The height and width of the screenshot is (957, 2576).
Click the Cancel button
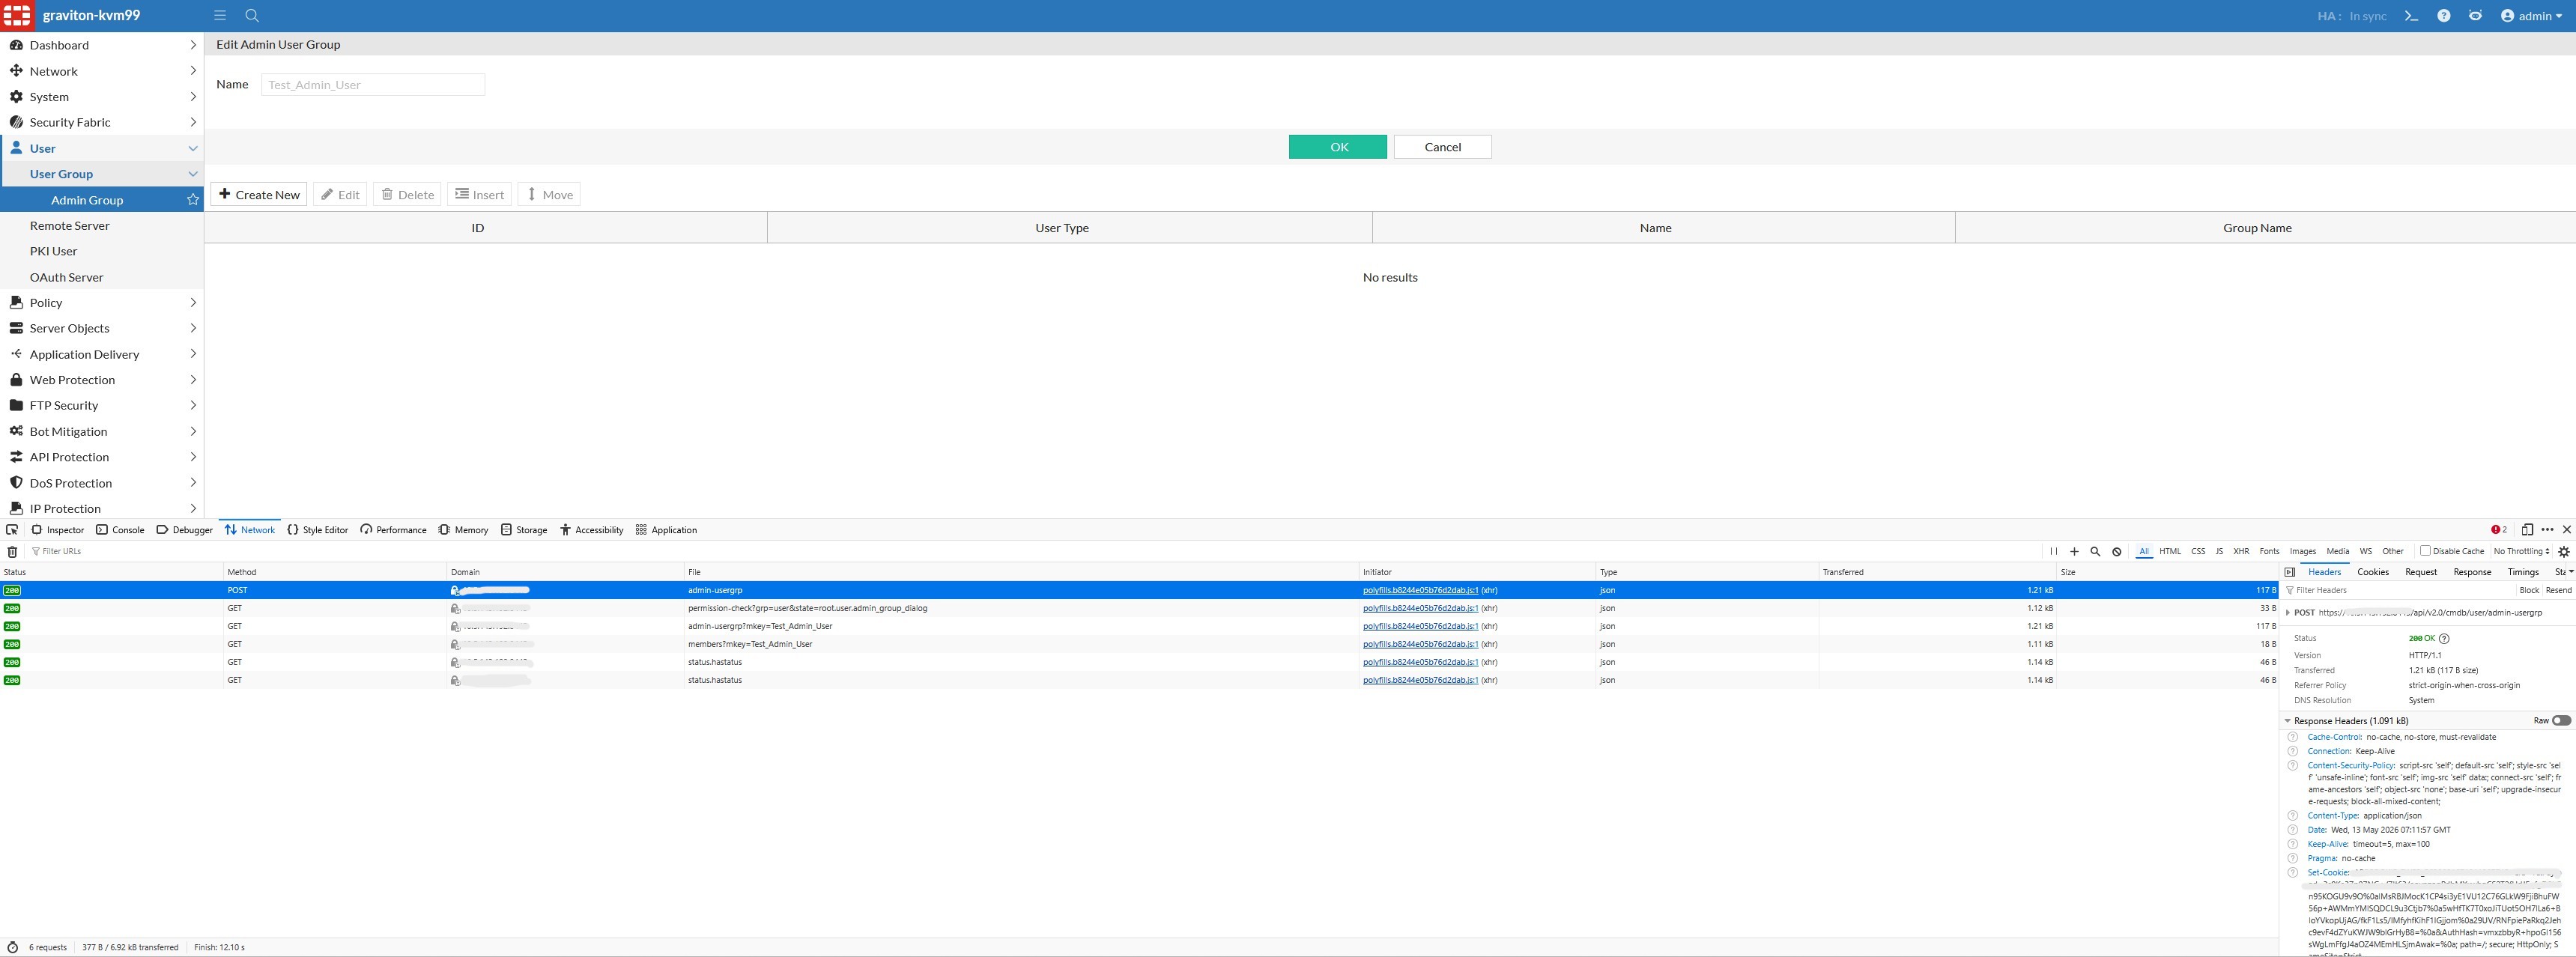(x=1442, y=147)
